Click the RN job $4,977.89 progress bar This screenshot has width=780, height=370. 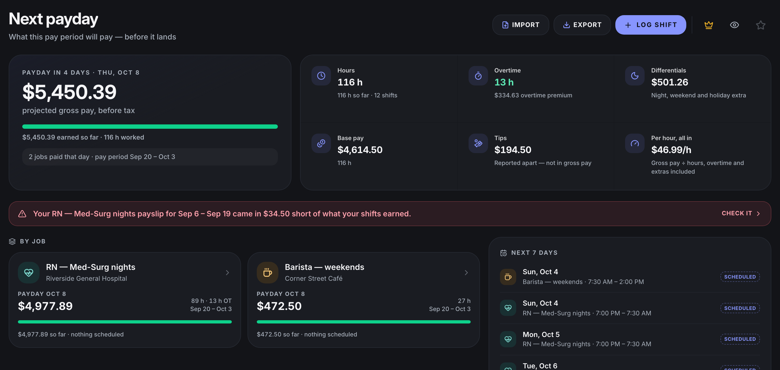tap(125, 322)
